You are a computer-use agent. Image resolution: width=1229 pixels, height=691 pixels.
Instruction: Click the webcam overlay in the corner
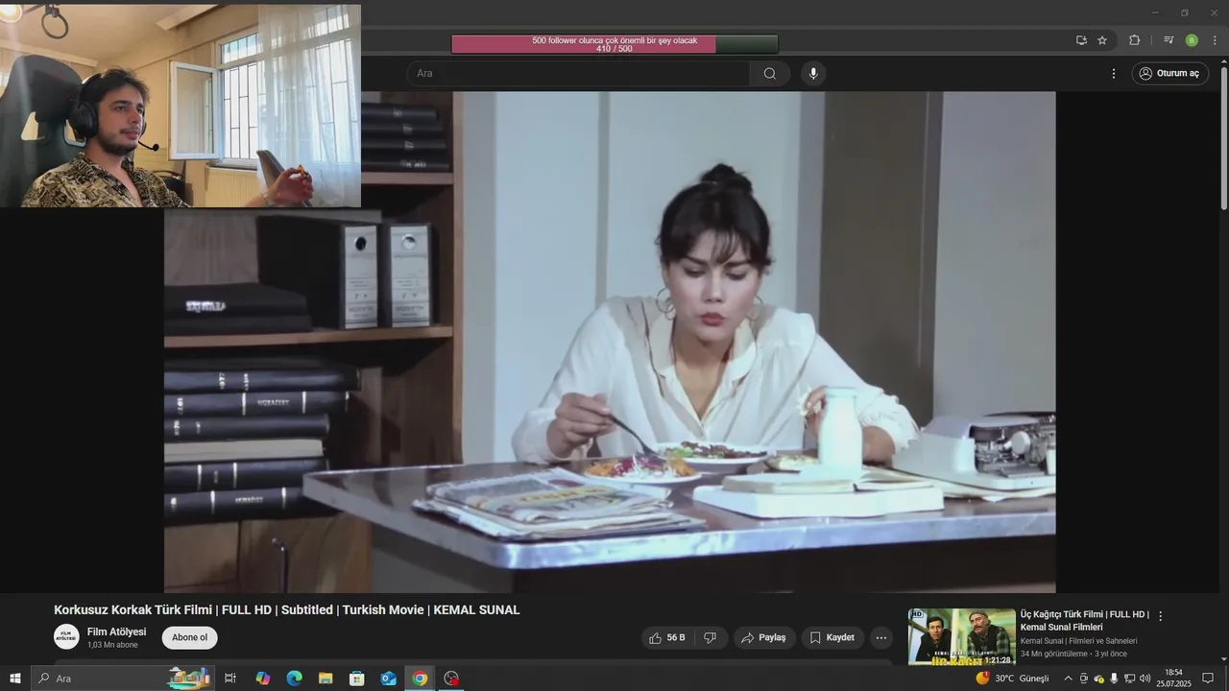click(181, 106)
